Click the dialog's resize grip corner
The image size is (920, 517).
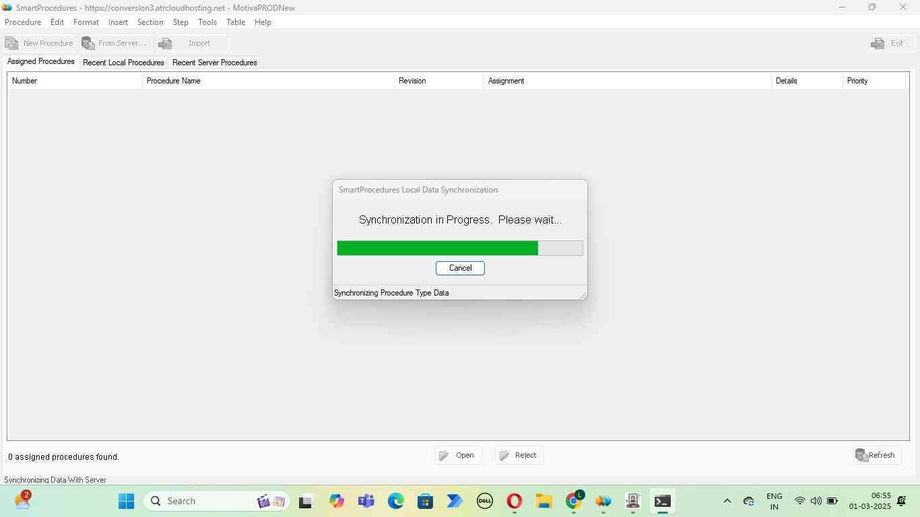pyautogui.click(x=583, y=296)
